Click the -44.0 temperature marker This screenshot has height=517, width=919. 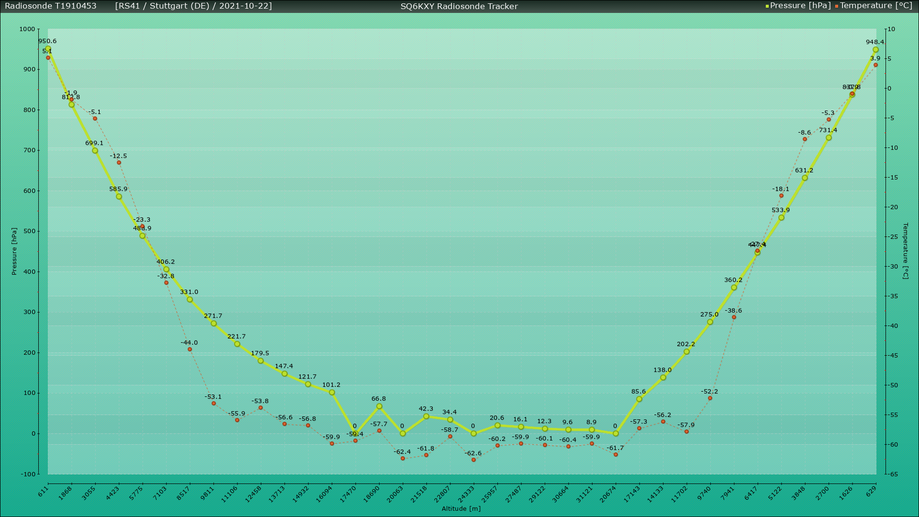[x=190, y=349]
